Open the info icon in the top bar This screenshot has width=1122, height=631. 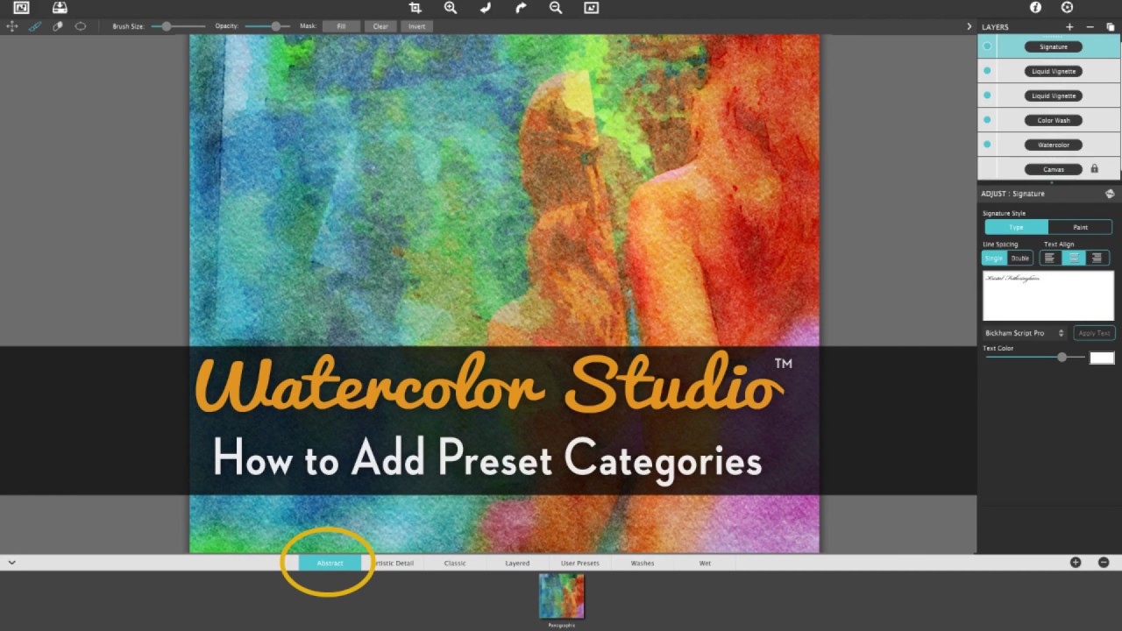coord(1035,7)
